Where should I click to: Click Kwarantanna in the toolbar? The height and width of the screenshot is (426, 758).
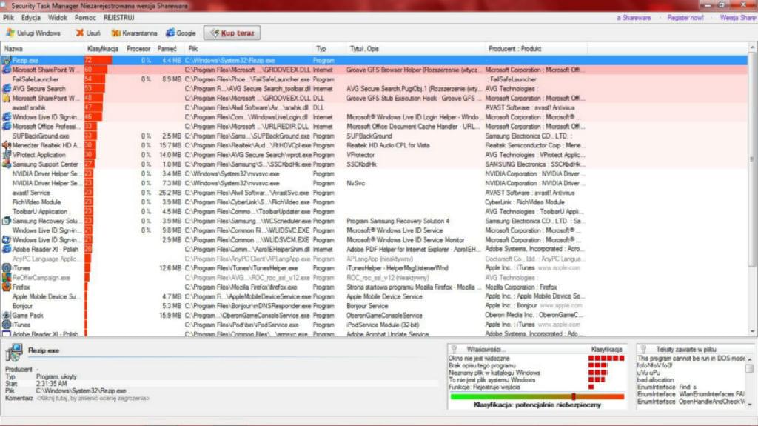click(x=135, y=33)
